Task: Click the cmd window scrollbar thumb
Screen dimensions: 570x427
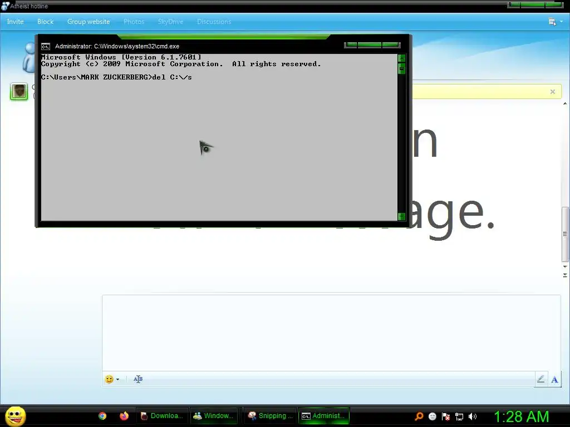Action: tap(401, 68)
